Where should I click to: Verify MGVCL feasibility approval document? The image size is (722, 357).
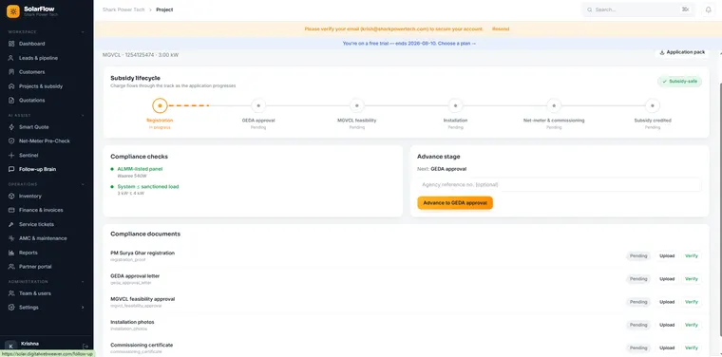click(x=692, y=302)
